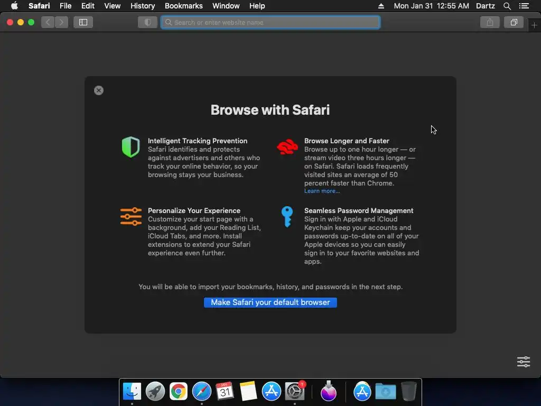
Task: Open System Preferences with update badge
Action: tap(295, 392)
